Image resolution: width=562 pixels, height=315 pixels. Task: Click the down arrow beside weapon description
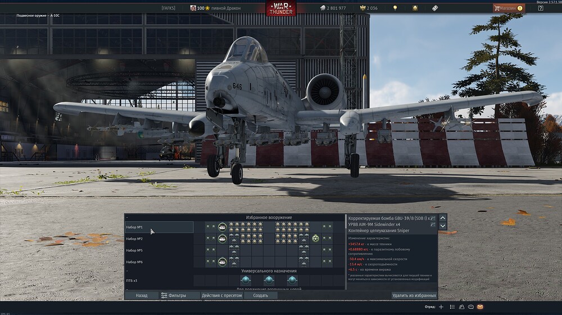tap(443, 226)
